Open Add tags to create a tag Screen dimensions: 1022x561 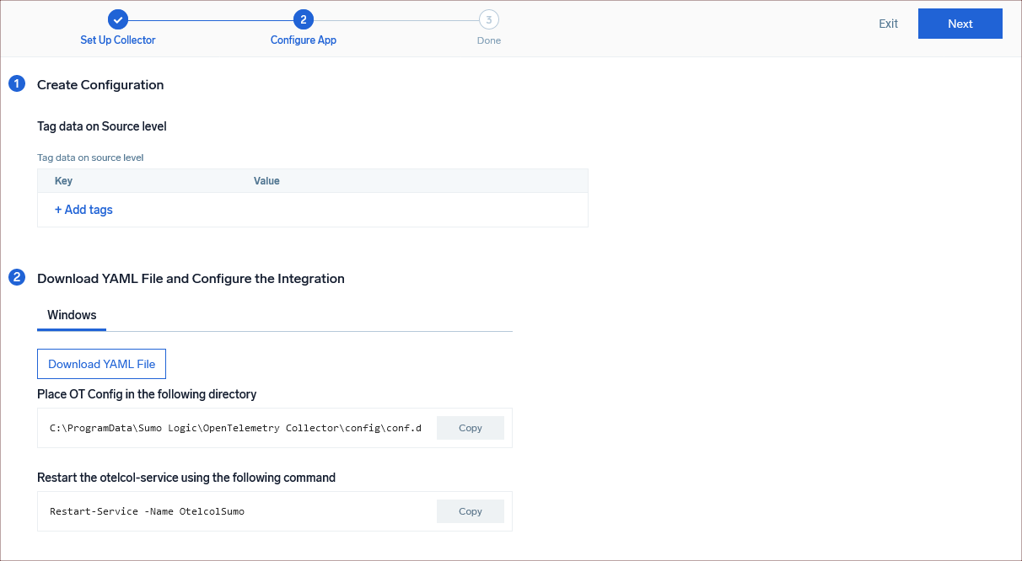tap(83, 209)
